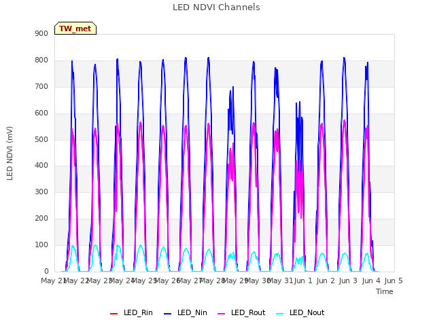Click the chart title LED NDVI Channels
This screenshot has width=435, height=326.
click(x=216, y=7)
